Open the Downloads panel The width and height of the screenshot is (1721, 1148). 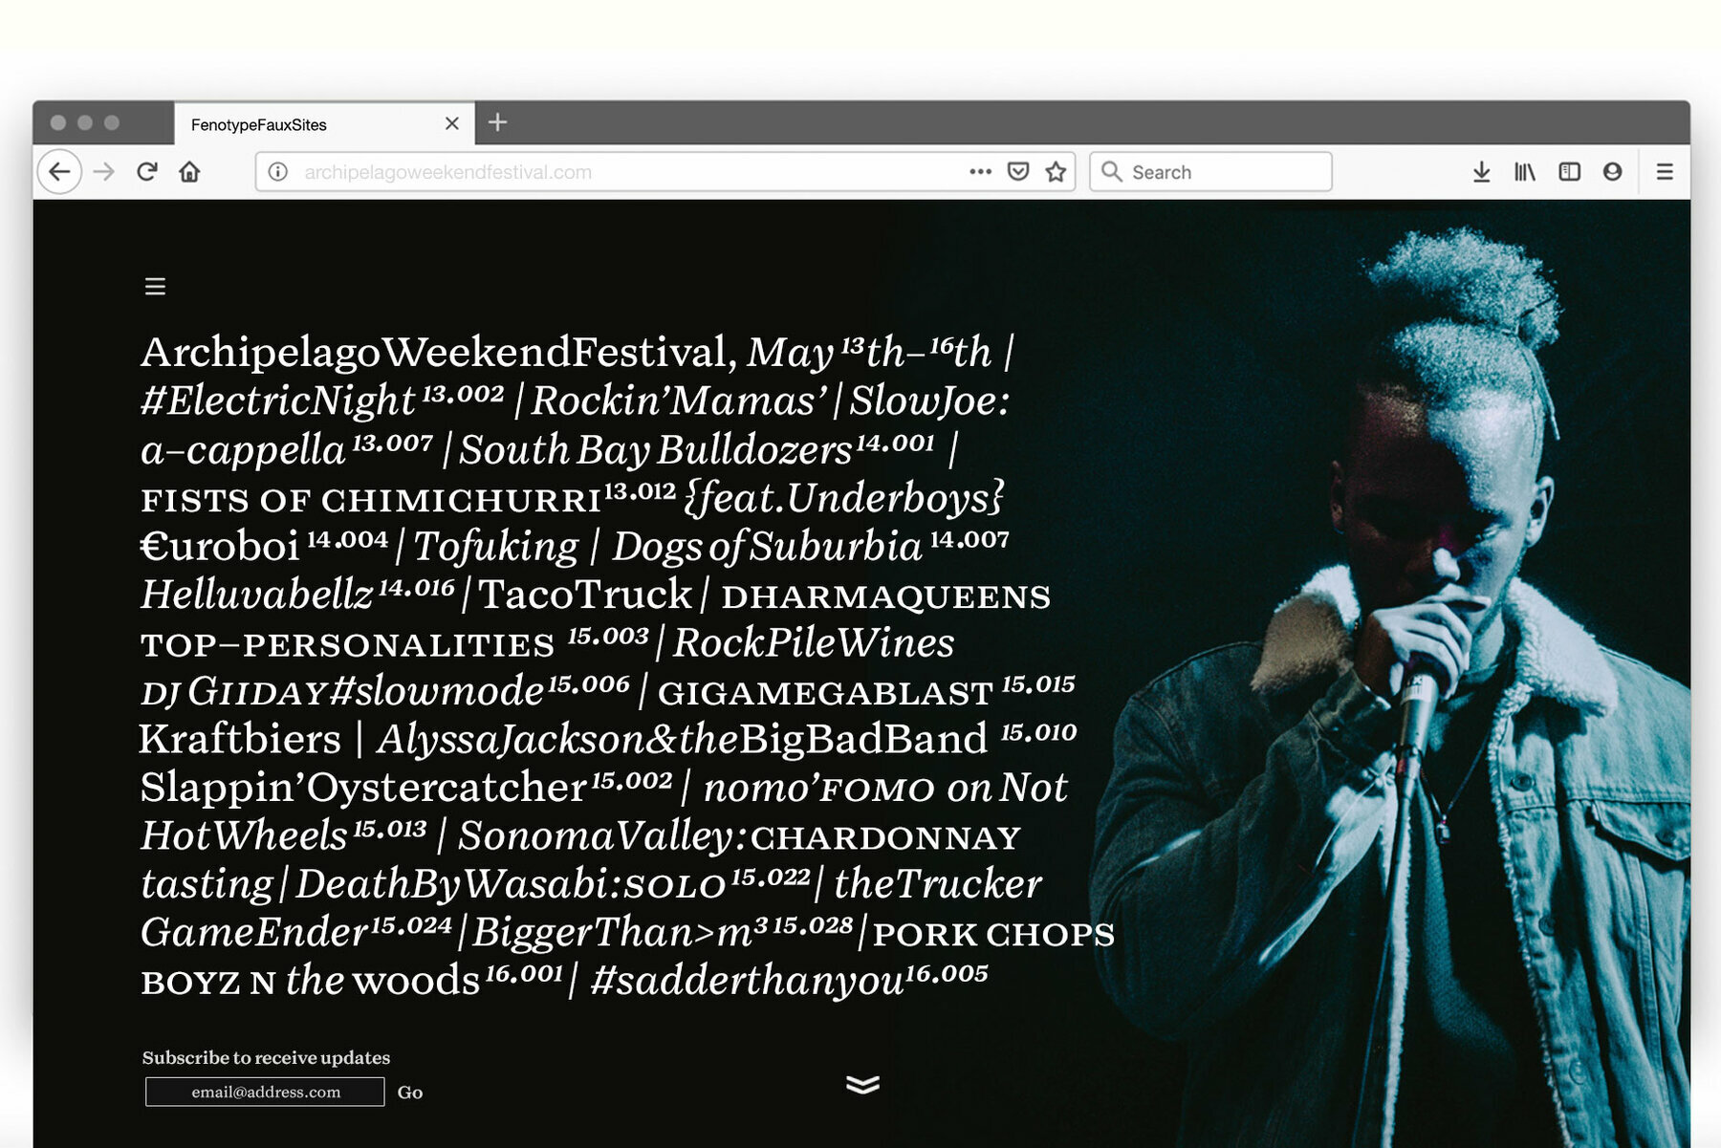(x=1481, y=172)
